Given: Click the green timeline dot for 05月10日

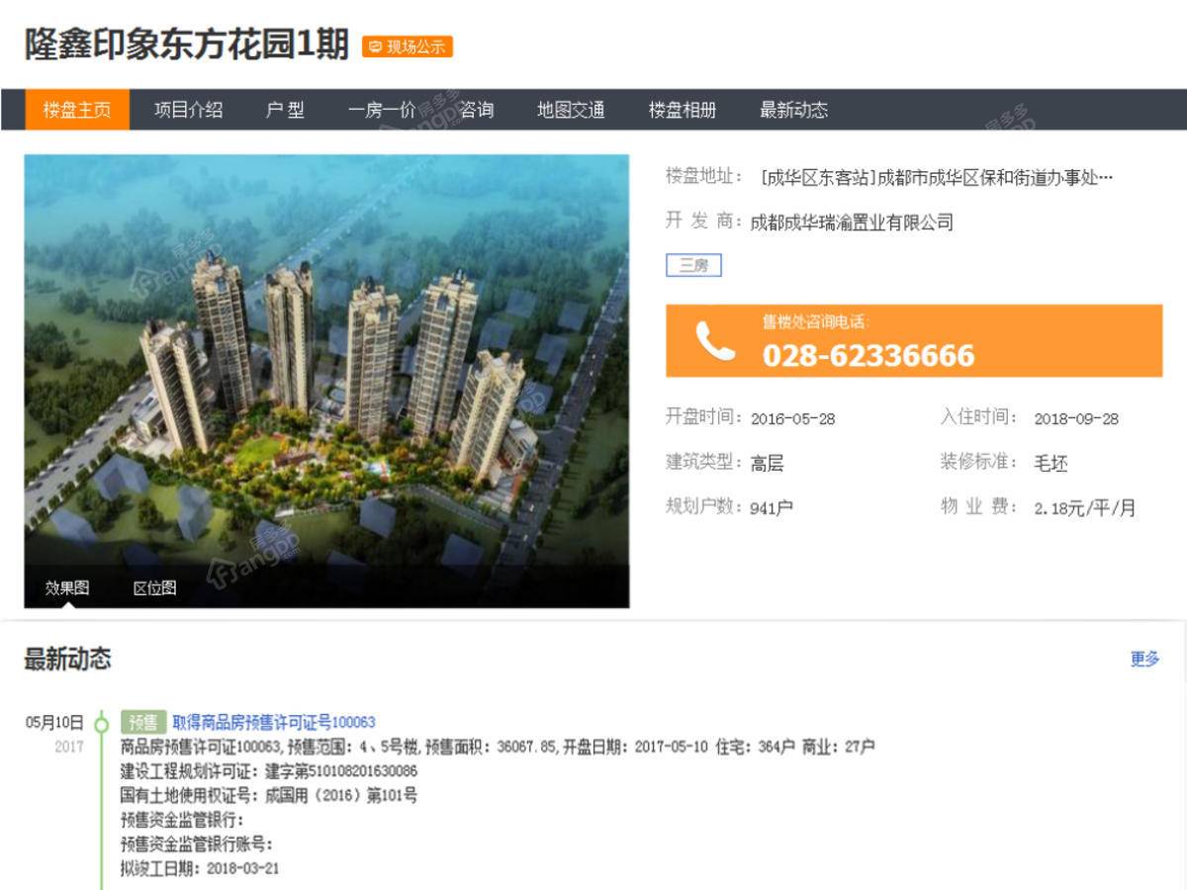Looking at the screenshot, I should pos(101,724).
